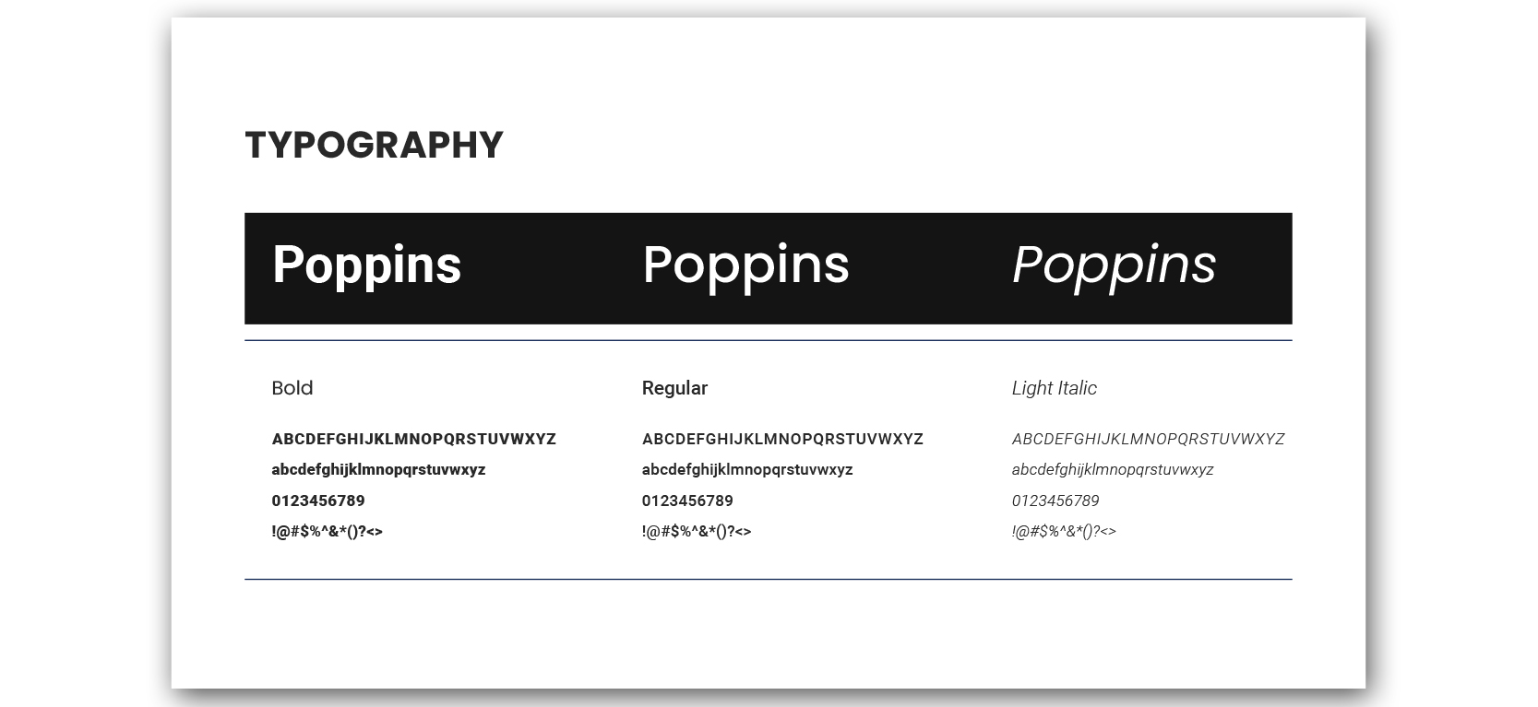Click the italic Poppins sample in banner
Screen dimensions: 1538x707
pos(1114,265)
